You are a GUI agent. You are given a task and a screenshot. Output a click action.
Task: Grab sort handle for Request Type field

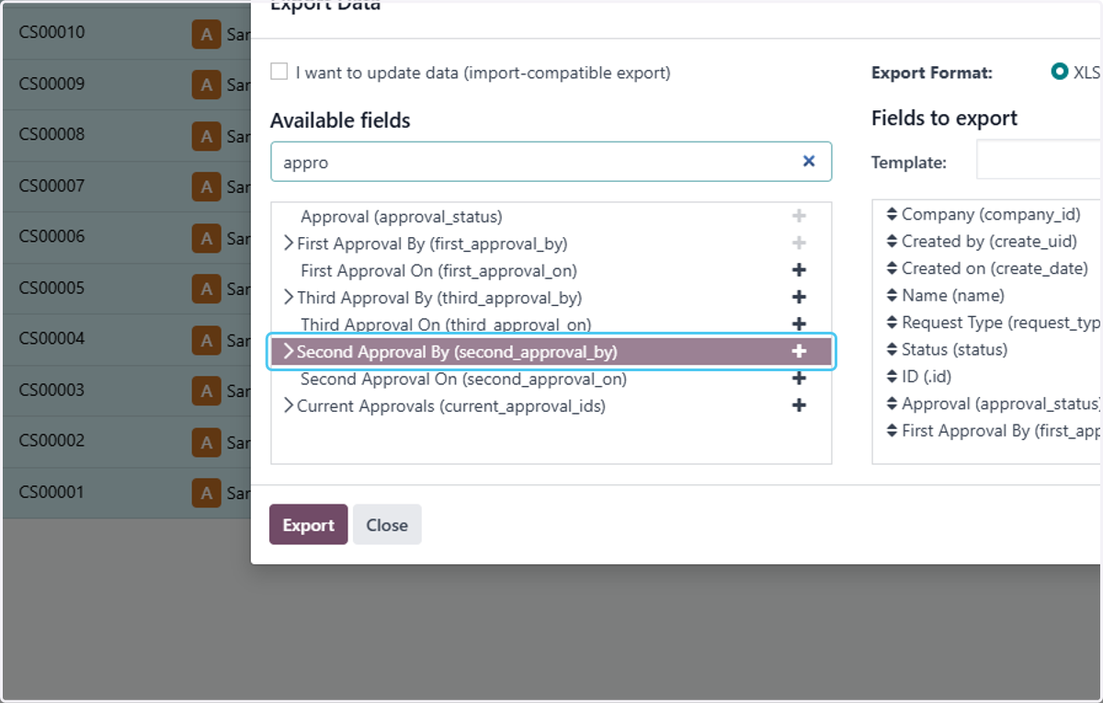point(892,323)
